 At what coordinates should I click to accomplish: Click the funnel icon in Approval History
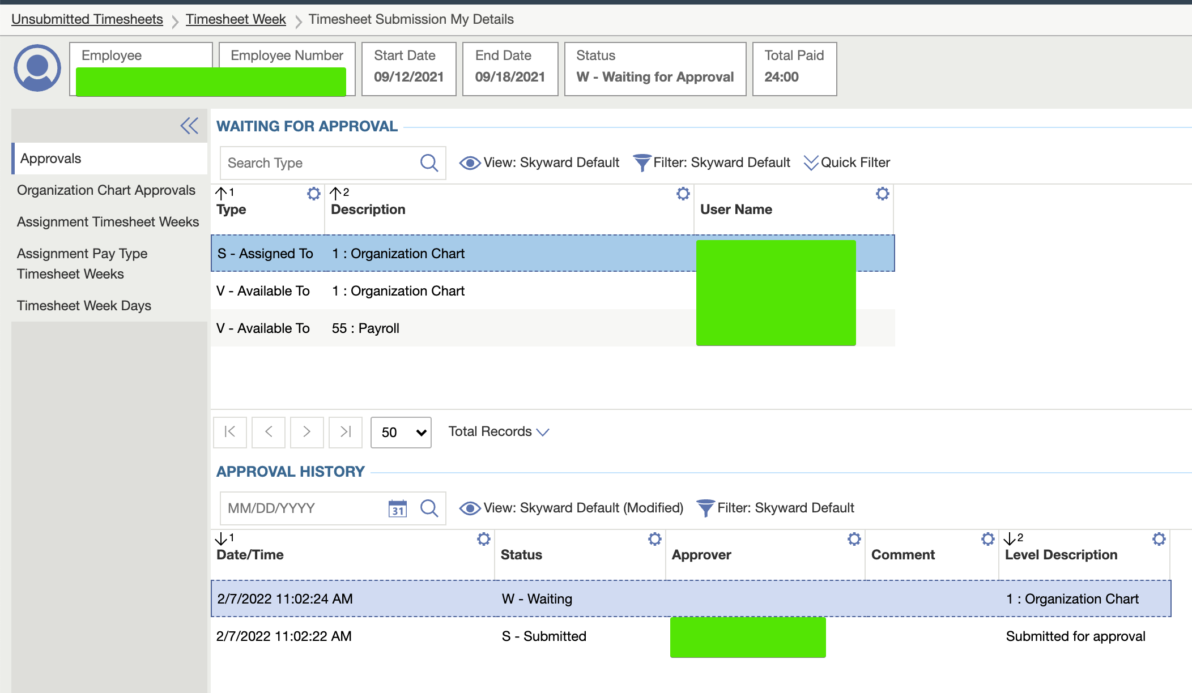(705, 508)
